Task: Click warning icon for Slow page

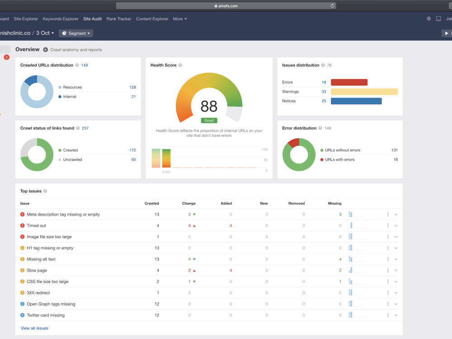Action: (x=23, y=270)
